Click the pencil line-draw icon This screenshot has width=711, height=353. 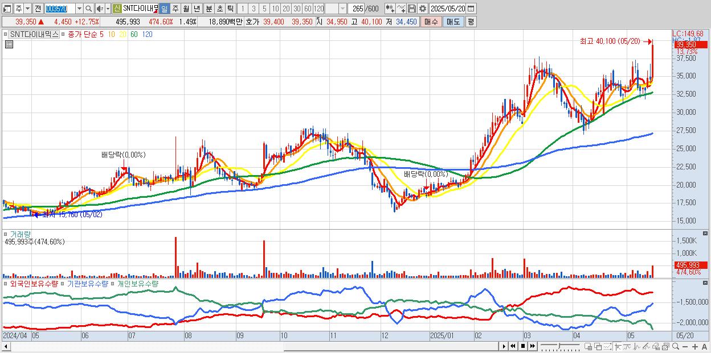point(646,346)
